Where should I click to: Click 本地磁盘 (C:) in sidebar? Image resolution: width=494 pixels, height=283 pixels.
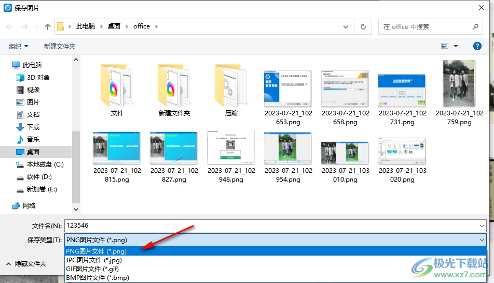click(x=45, y=164)
